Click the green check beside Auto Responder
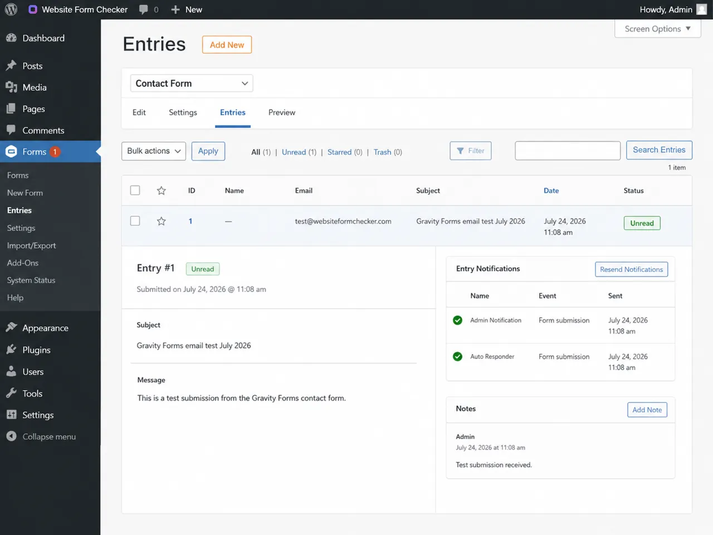The image size is (713, 535). point(457,357)
